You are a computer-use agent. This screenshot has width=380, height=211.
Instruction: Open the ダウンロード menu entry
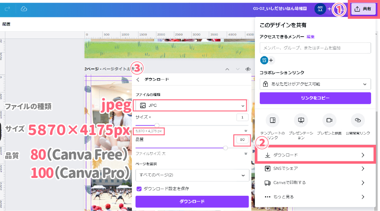pyautogui.click(x=315, y=155)
